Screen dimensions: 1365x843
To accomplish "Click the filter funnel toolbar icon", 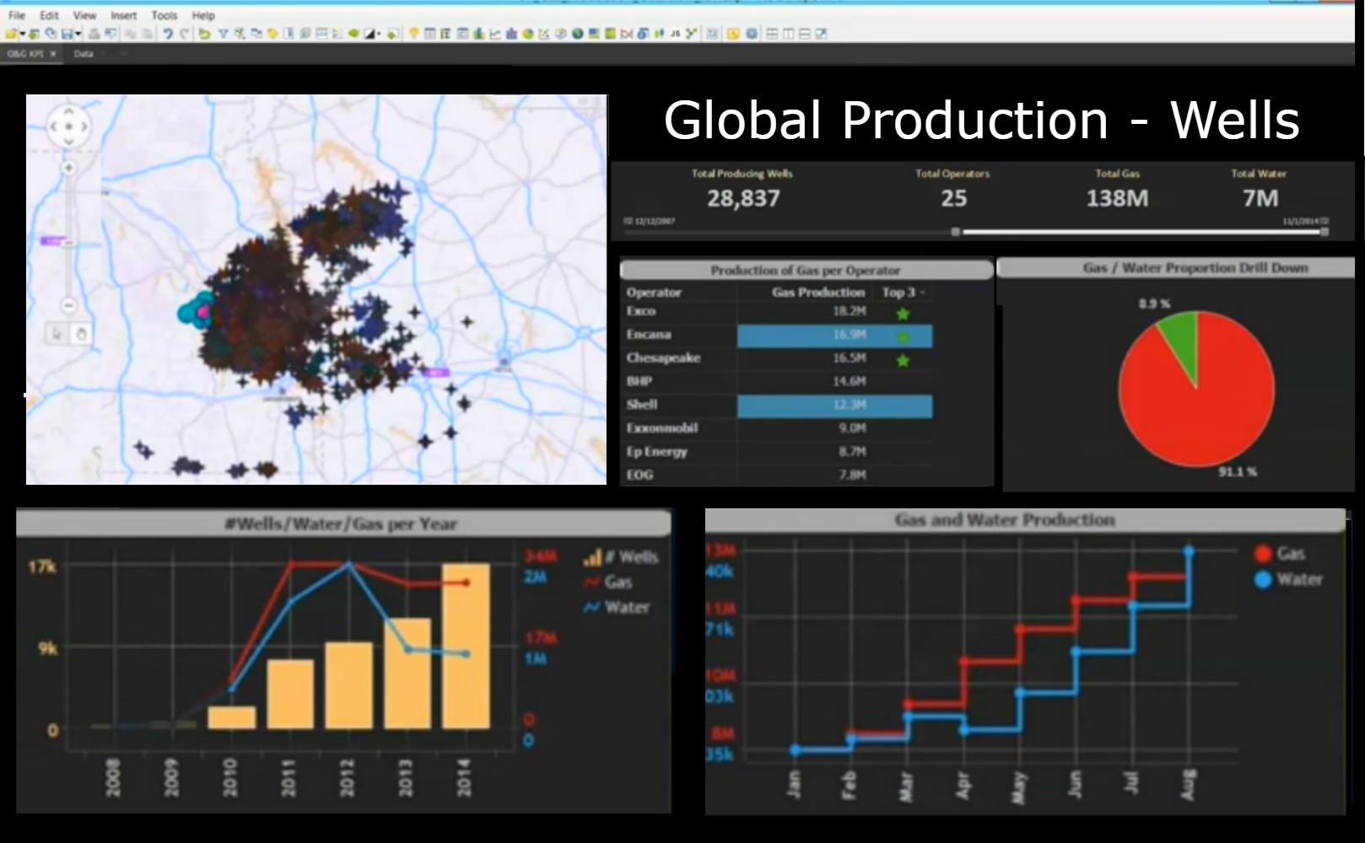I will coord(223,34).
